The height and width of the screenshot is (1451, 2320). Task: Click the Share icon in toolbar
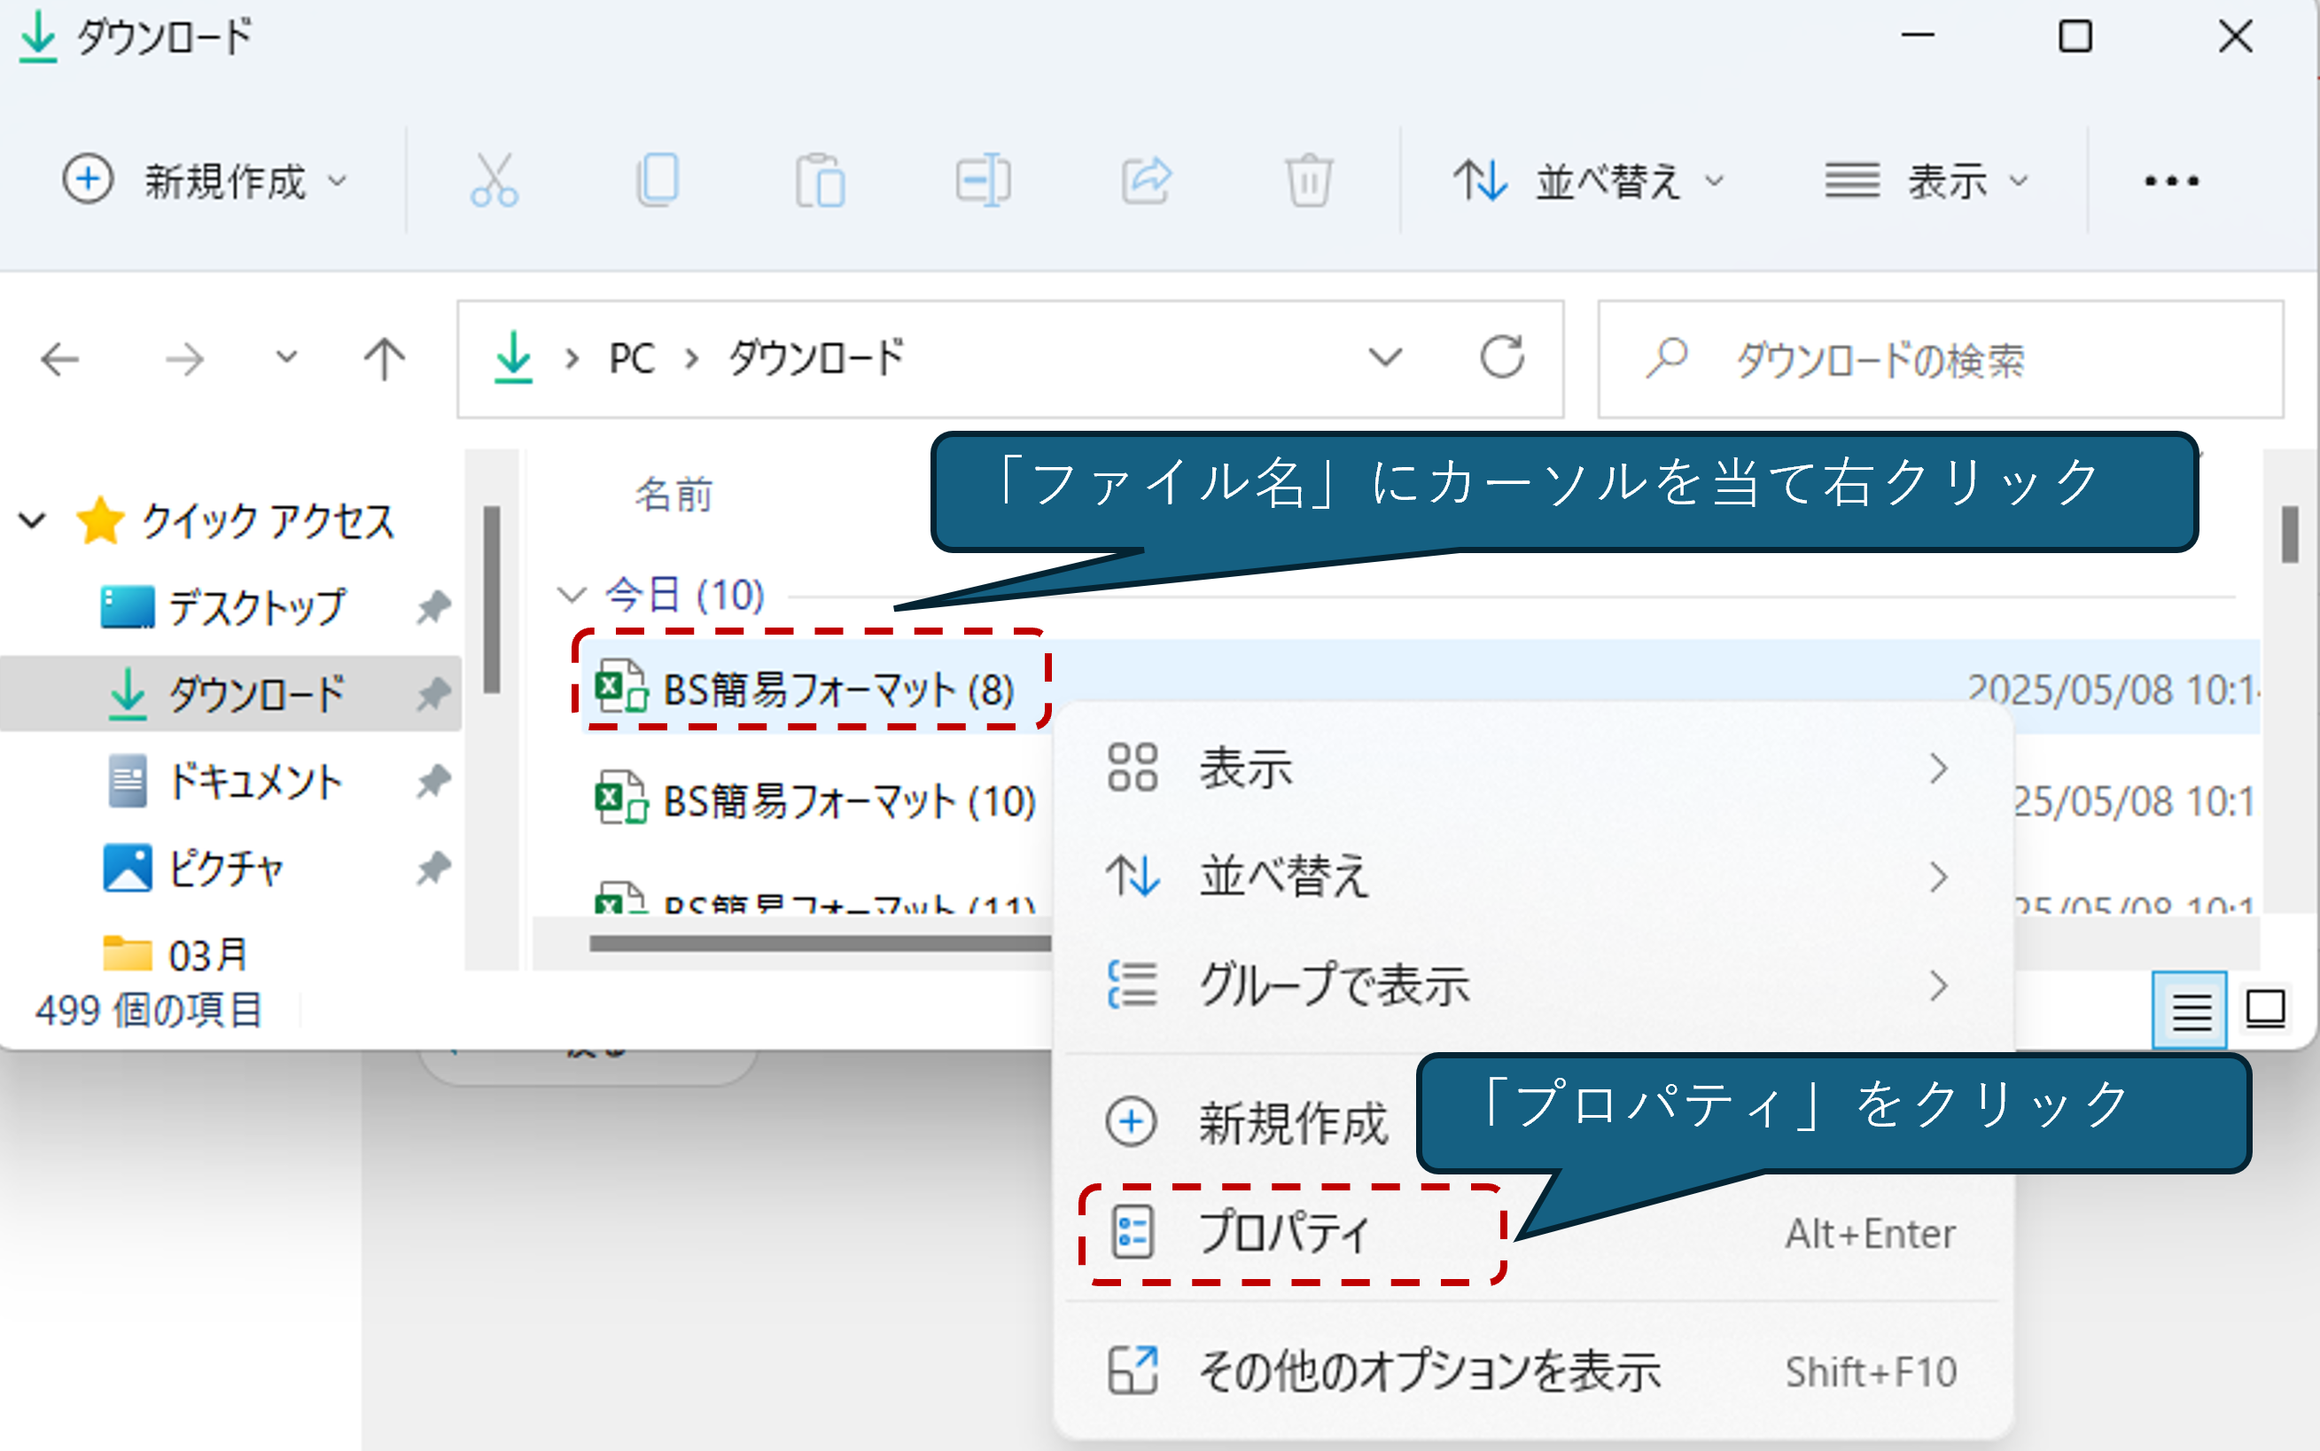[1147, 181]
